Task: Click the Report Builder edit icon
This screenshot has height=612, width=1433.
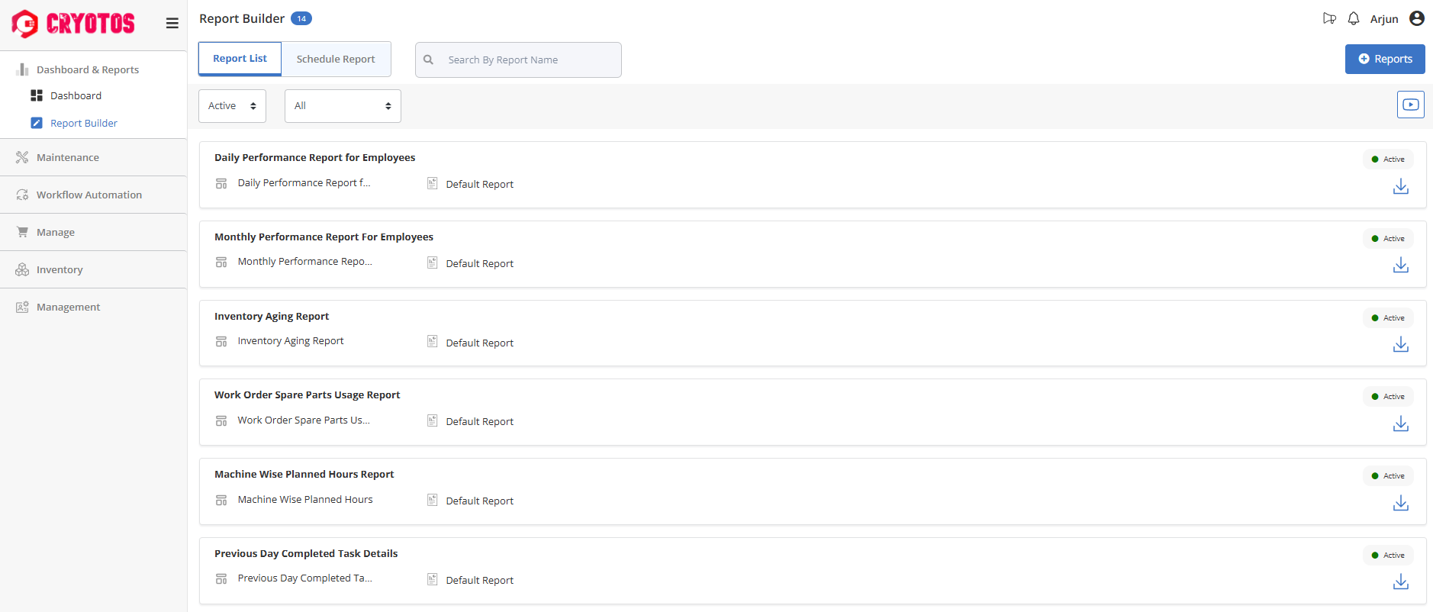Action: 37,123
